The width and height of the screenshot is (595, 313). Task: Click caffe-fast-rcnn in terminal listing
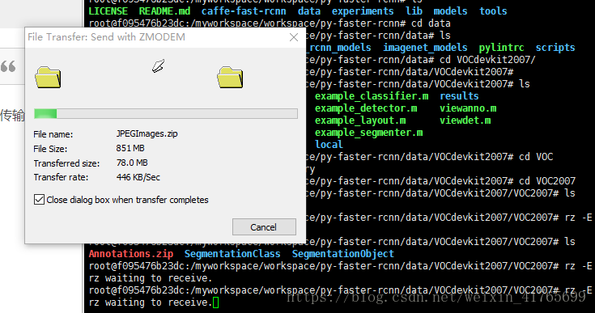pos(244,11)
